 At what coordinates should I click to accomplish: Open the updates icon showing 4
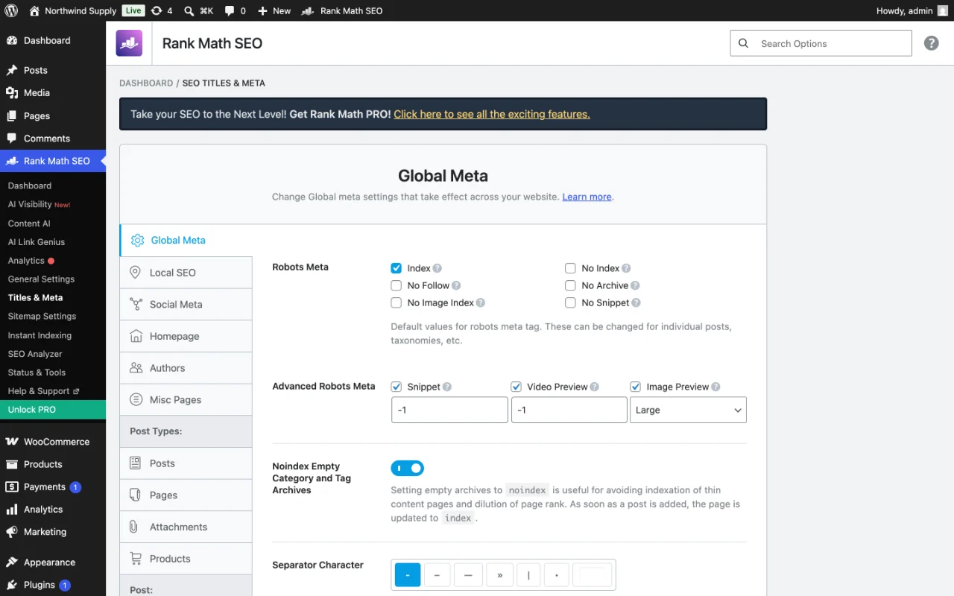(161, 10)
